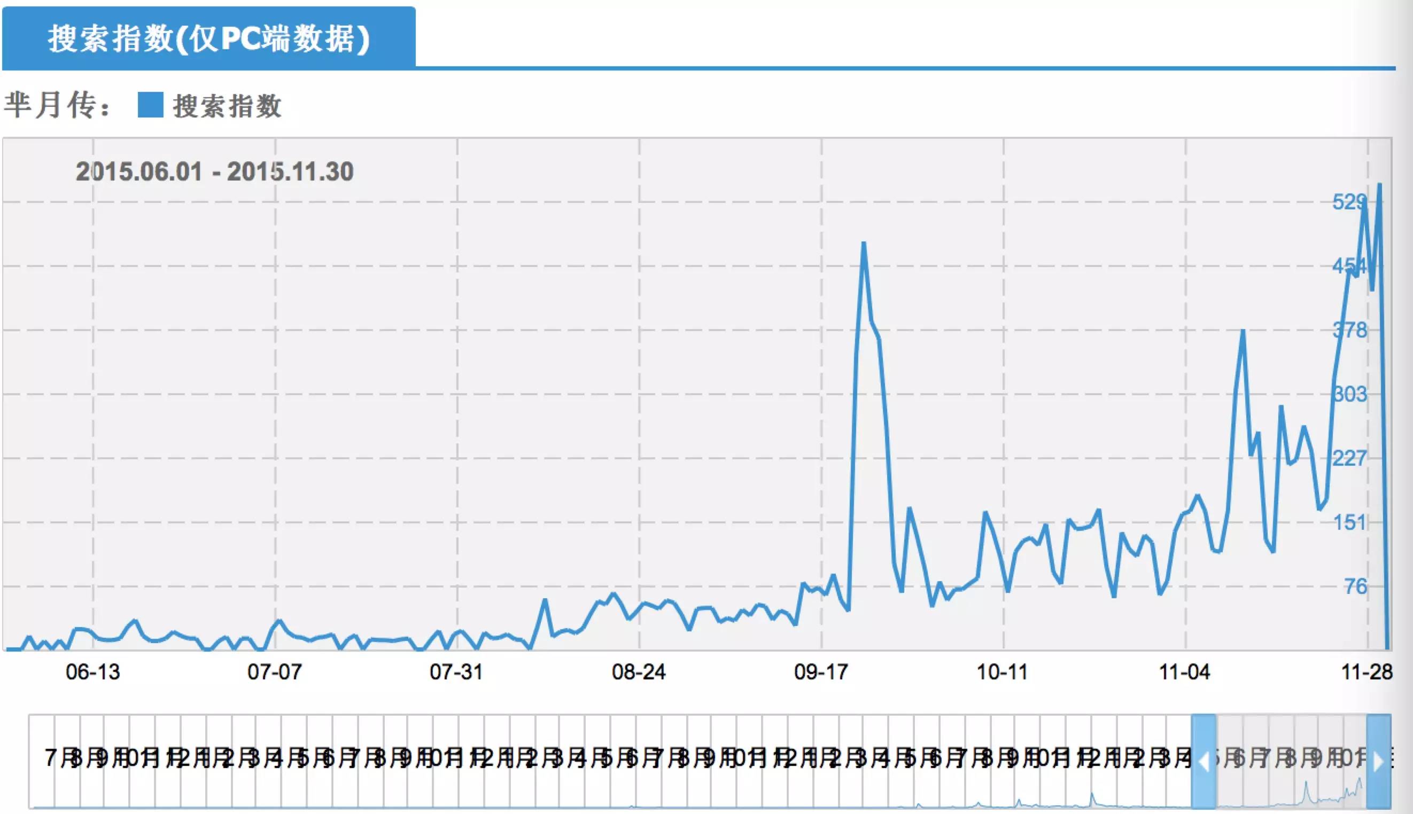Click the 07-07 x-axis date label
The width and height of the screenshot is (1413, 814).
275,671
